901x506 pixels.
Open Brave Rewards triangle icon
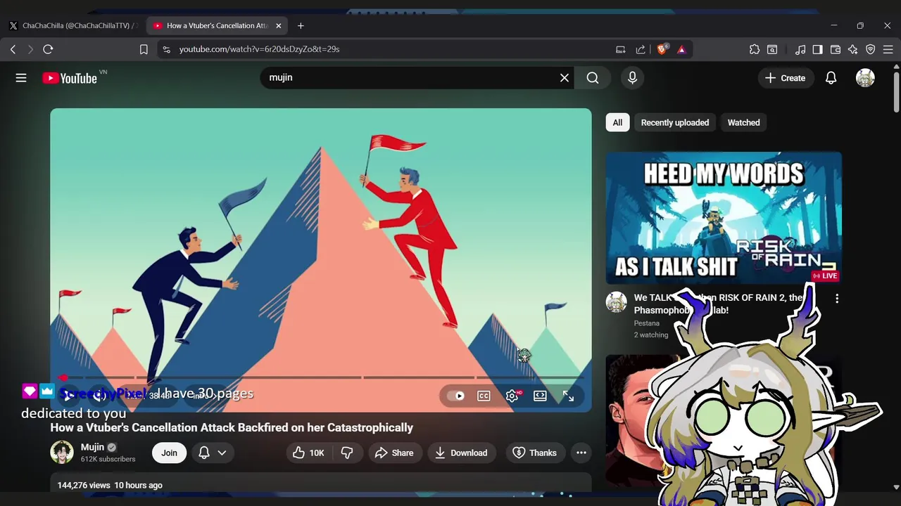[681, 49]
